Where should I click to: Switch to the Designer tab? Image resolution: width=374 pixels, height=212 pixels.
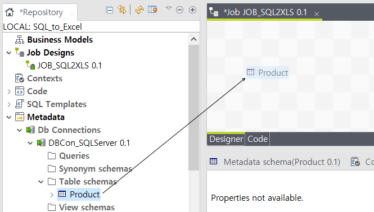(226, 139)
